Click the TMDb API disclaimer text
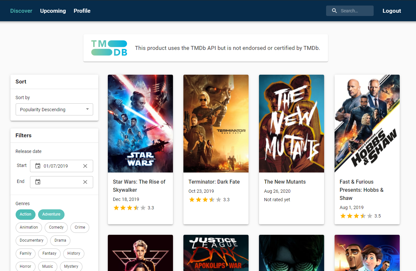Screen dimensions: 416x271 coord(227,48)
